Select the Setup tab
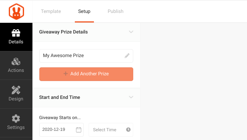 84,11
